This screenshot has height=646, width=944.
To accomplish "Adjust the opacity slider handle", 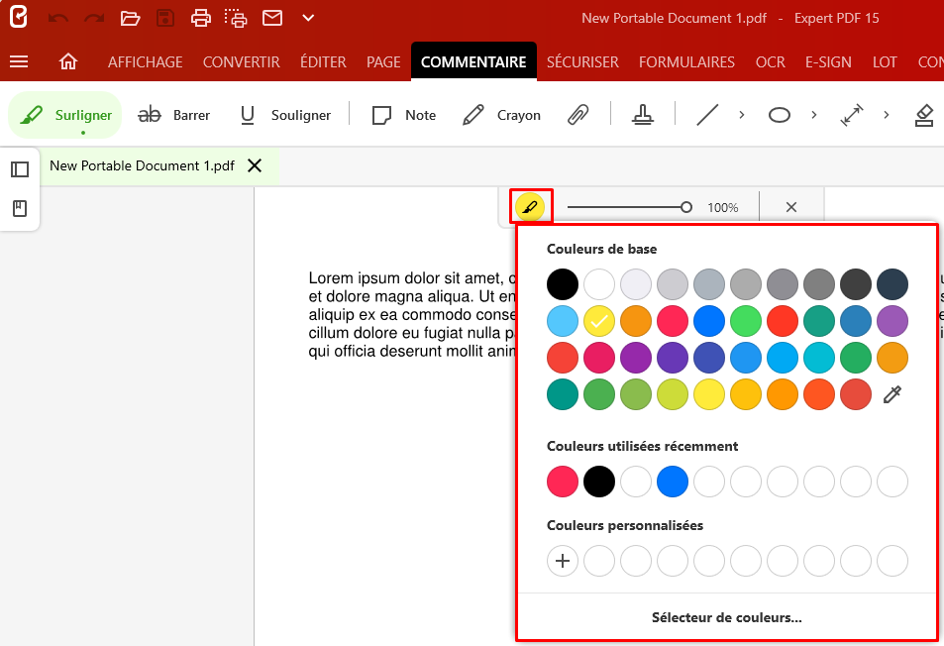I will 685,207.
